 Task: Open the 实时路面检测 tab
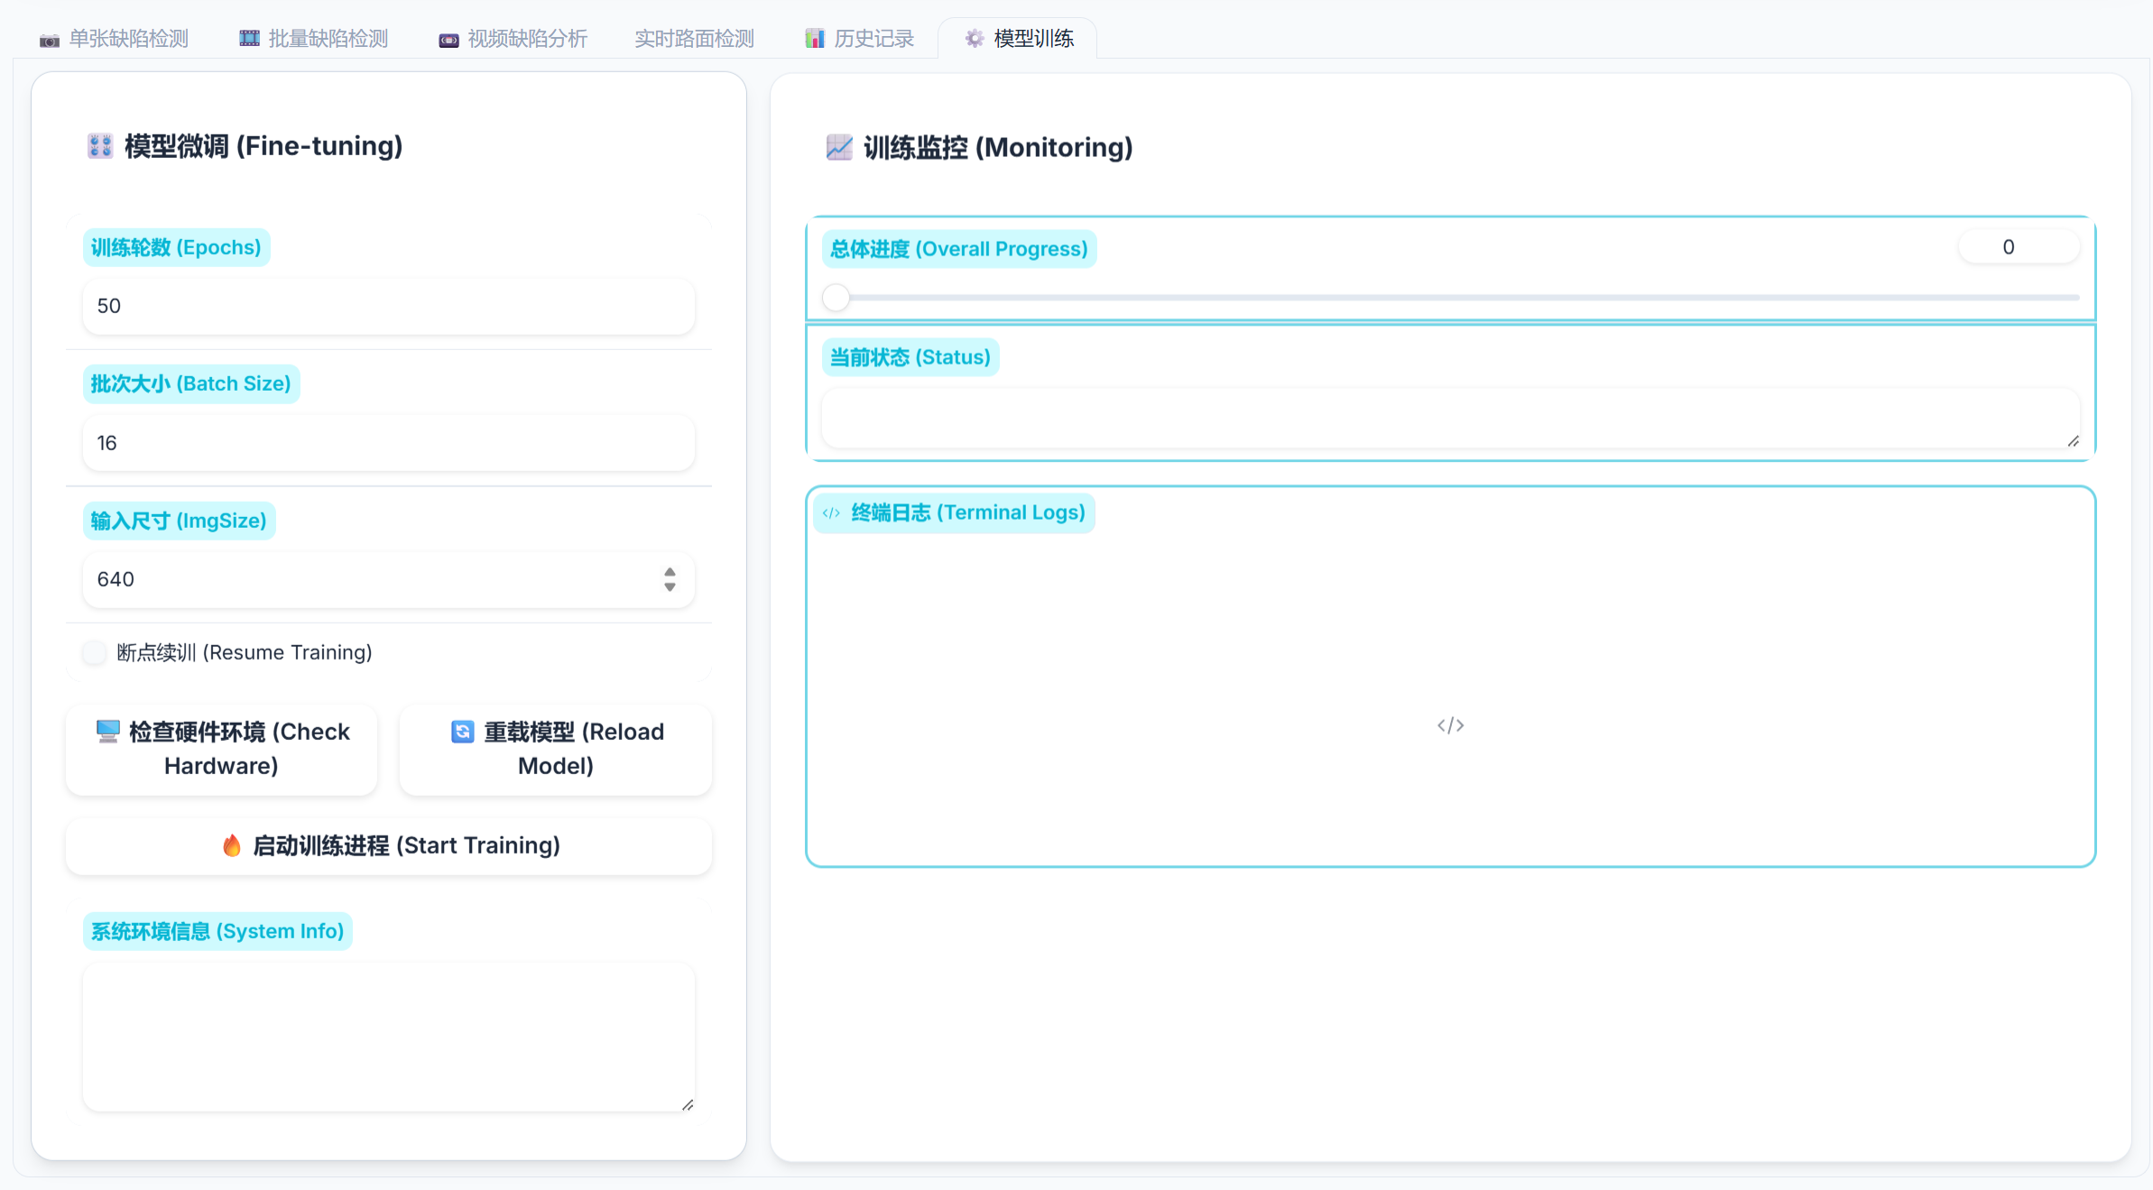coord(694,39)
